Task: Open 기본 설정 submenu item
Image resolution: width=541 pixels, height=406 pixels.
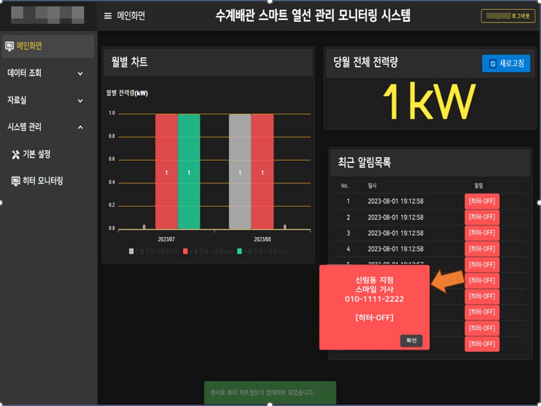Action: pos(36,154)
